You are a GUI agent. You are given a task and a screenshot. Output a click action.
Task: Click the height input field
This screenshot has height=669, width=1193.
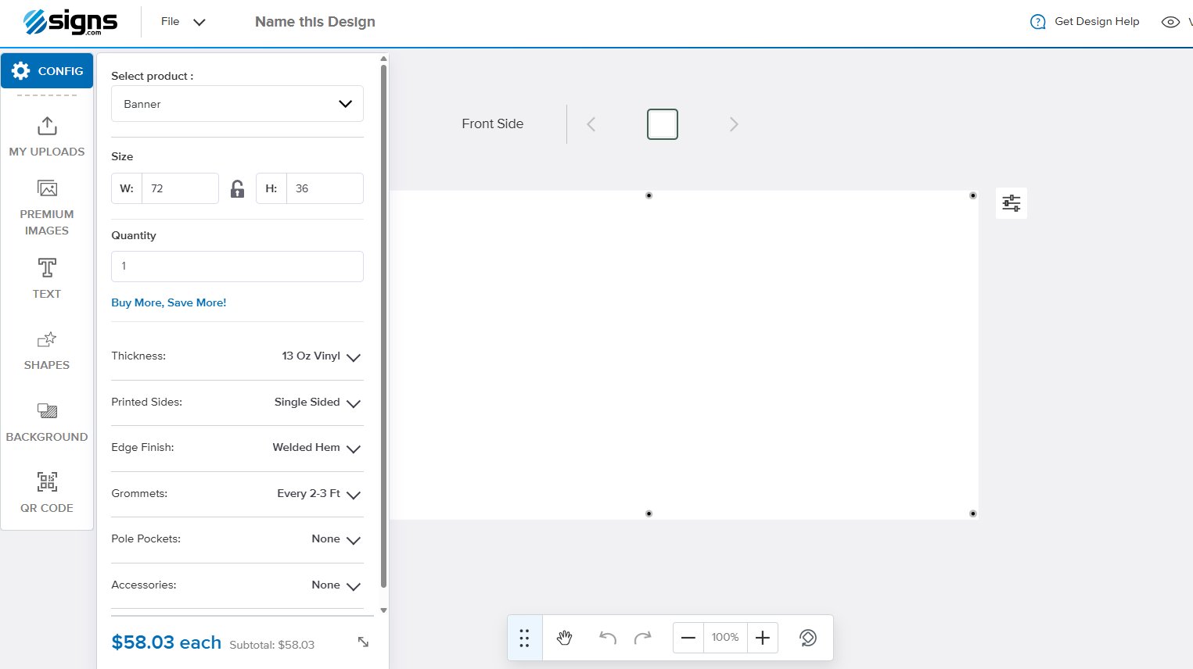325,188
